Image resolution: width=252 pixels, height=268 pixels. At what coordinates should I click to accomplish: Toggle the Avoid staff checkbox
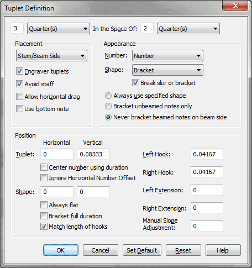pos(19,84)
